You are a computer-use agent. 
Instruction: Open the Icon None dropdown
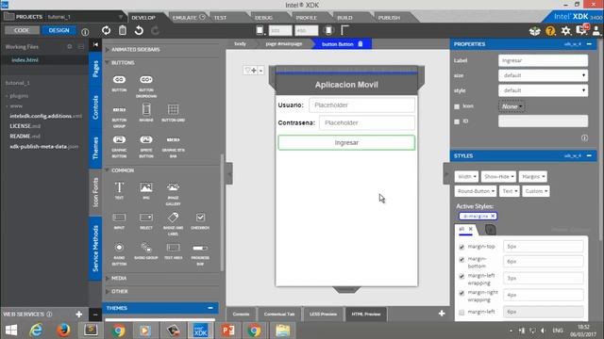[512, 106]
